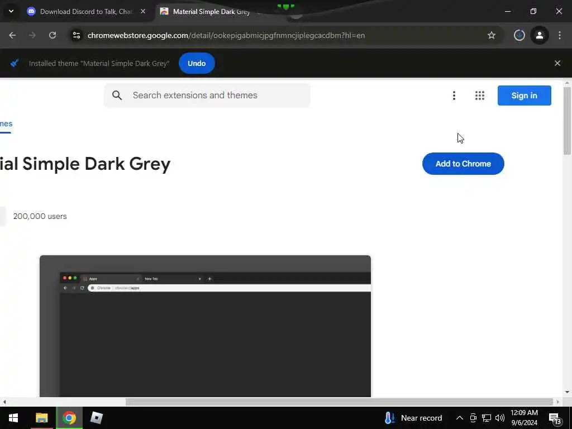572x429 pixels.
Task: Go back to the previous page
Action: [x=12, y=35]
